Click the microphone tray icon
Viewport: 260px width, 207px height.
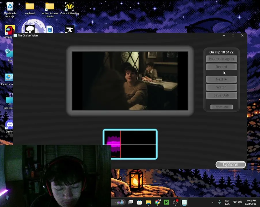pyautogui.click(x=219, y=202)
